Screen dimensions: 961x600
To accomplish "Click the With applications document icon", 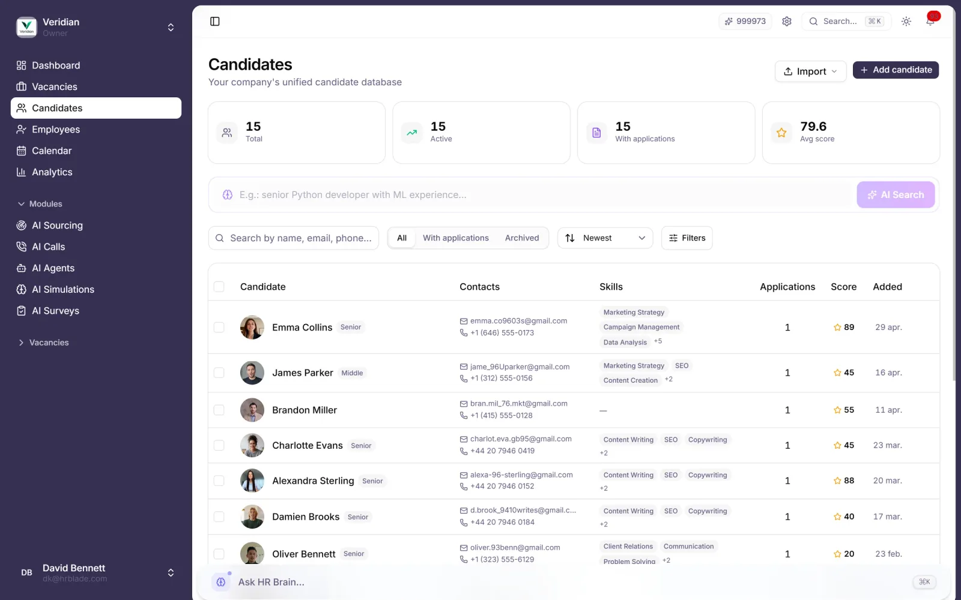I will point(596,133).
